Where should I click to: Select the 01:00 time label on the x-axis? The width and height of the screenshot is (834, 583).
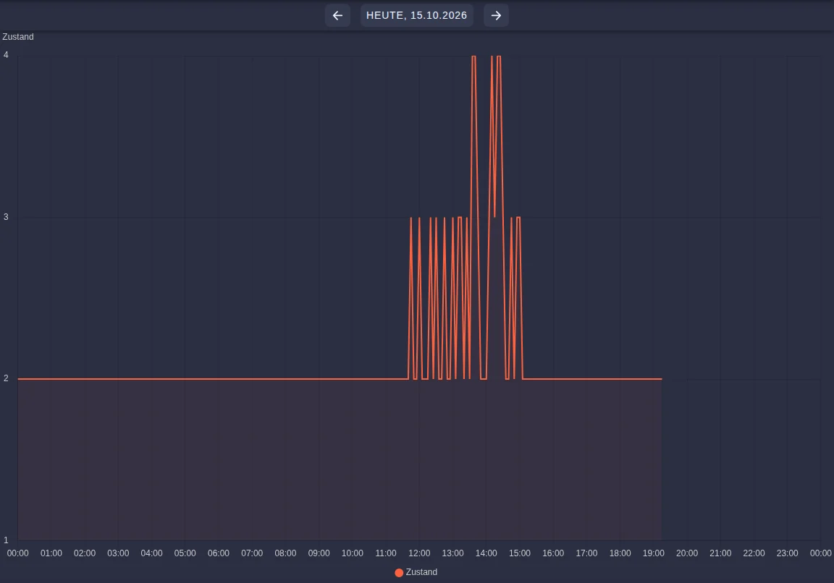click(x=51, y=553)
